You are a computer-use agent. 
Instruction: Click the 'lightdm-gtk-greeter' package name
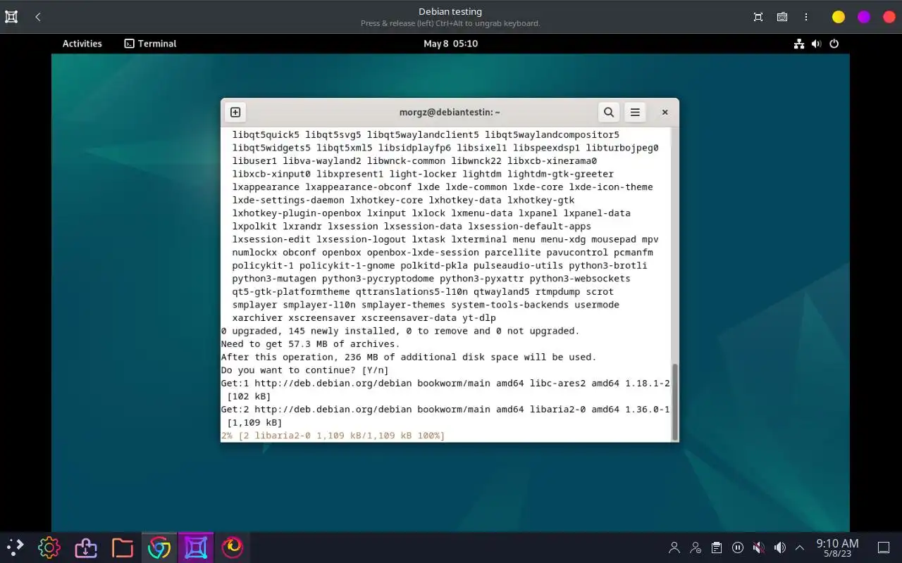(x=560, y=174)
